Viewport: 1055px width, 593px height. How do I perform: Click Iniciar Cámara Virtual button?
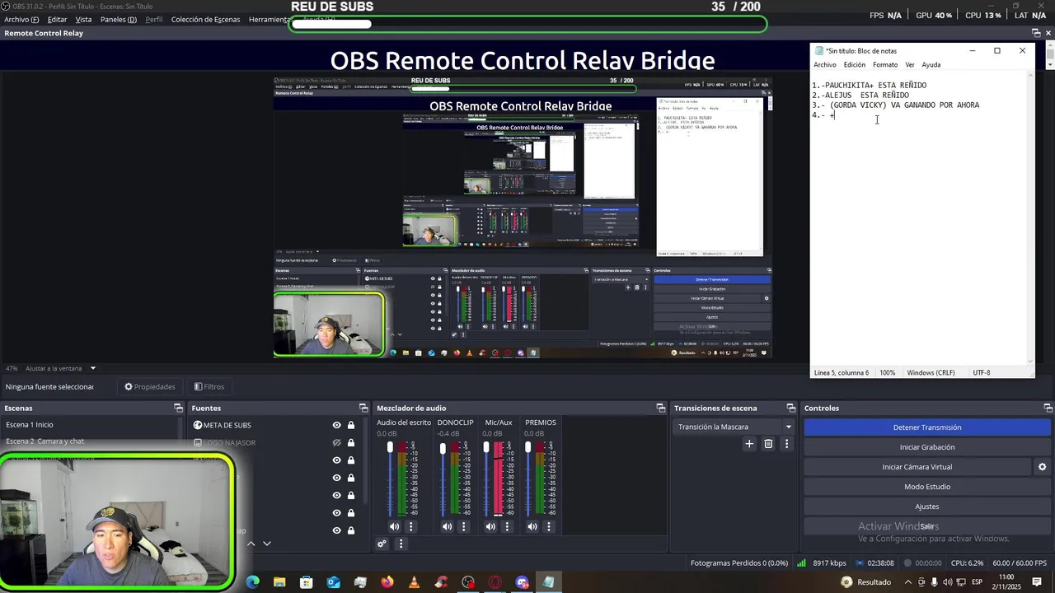coord(917,467)
